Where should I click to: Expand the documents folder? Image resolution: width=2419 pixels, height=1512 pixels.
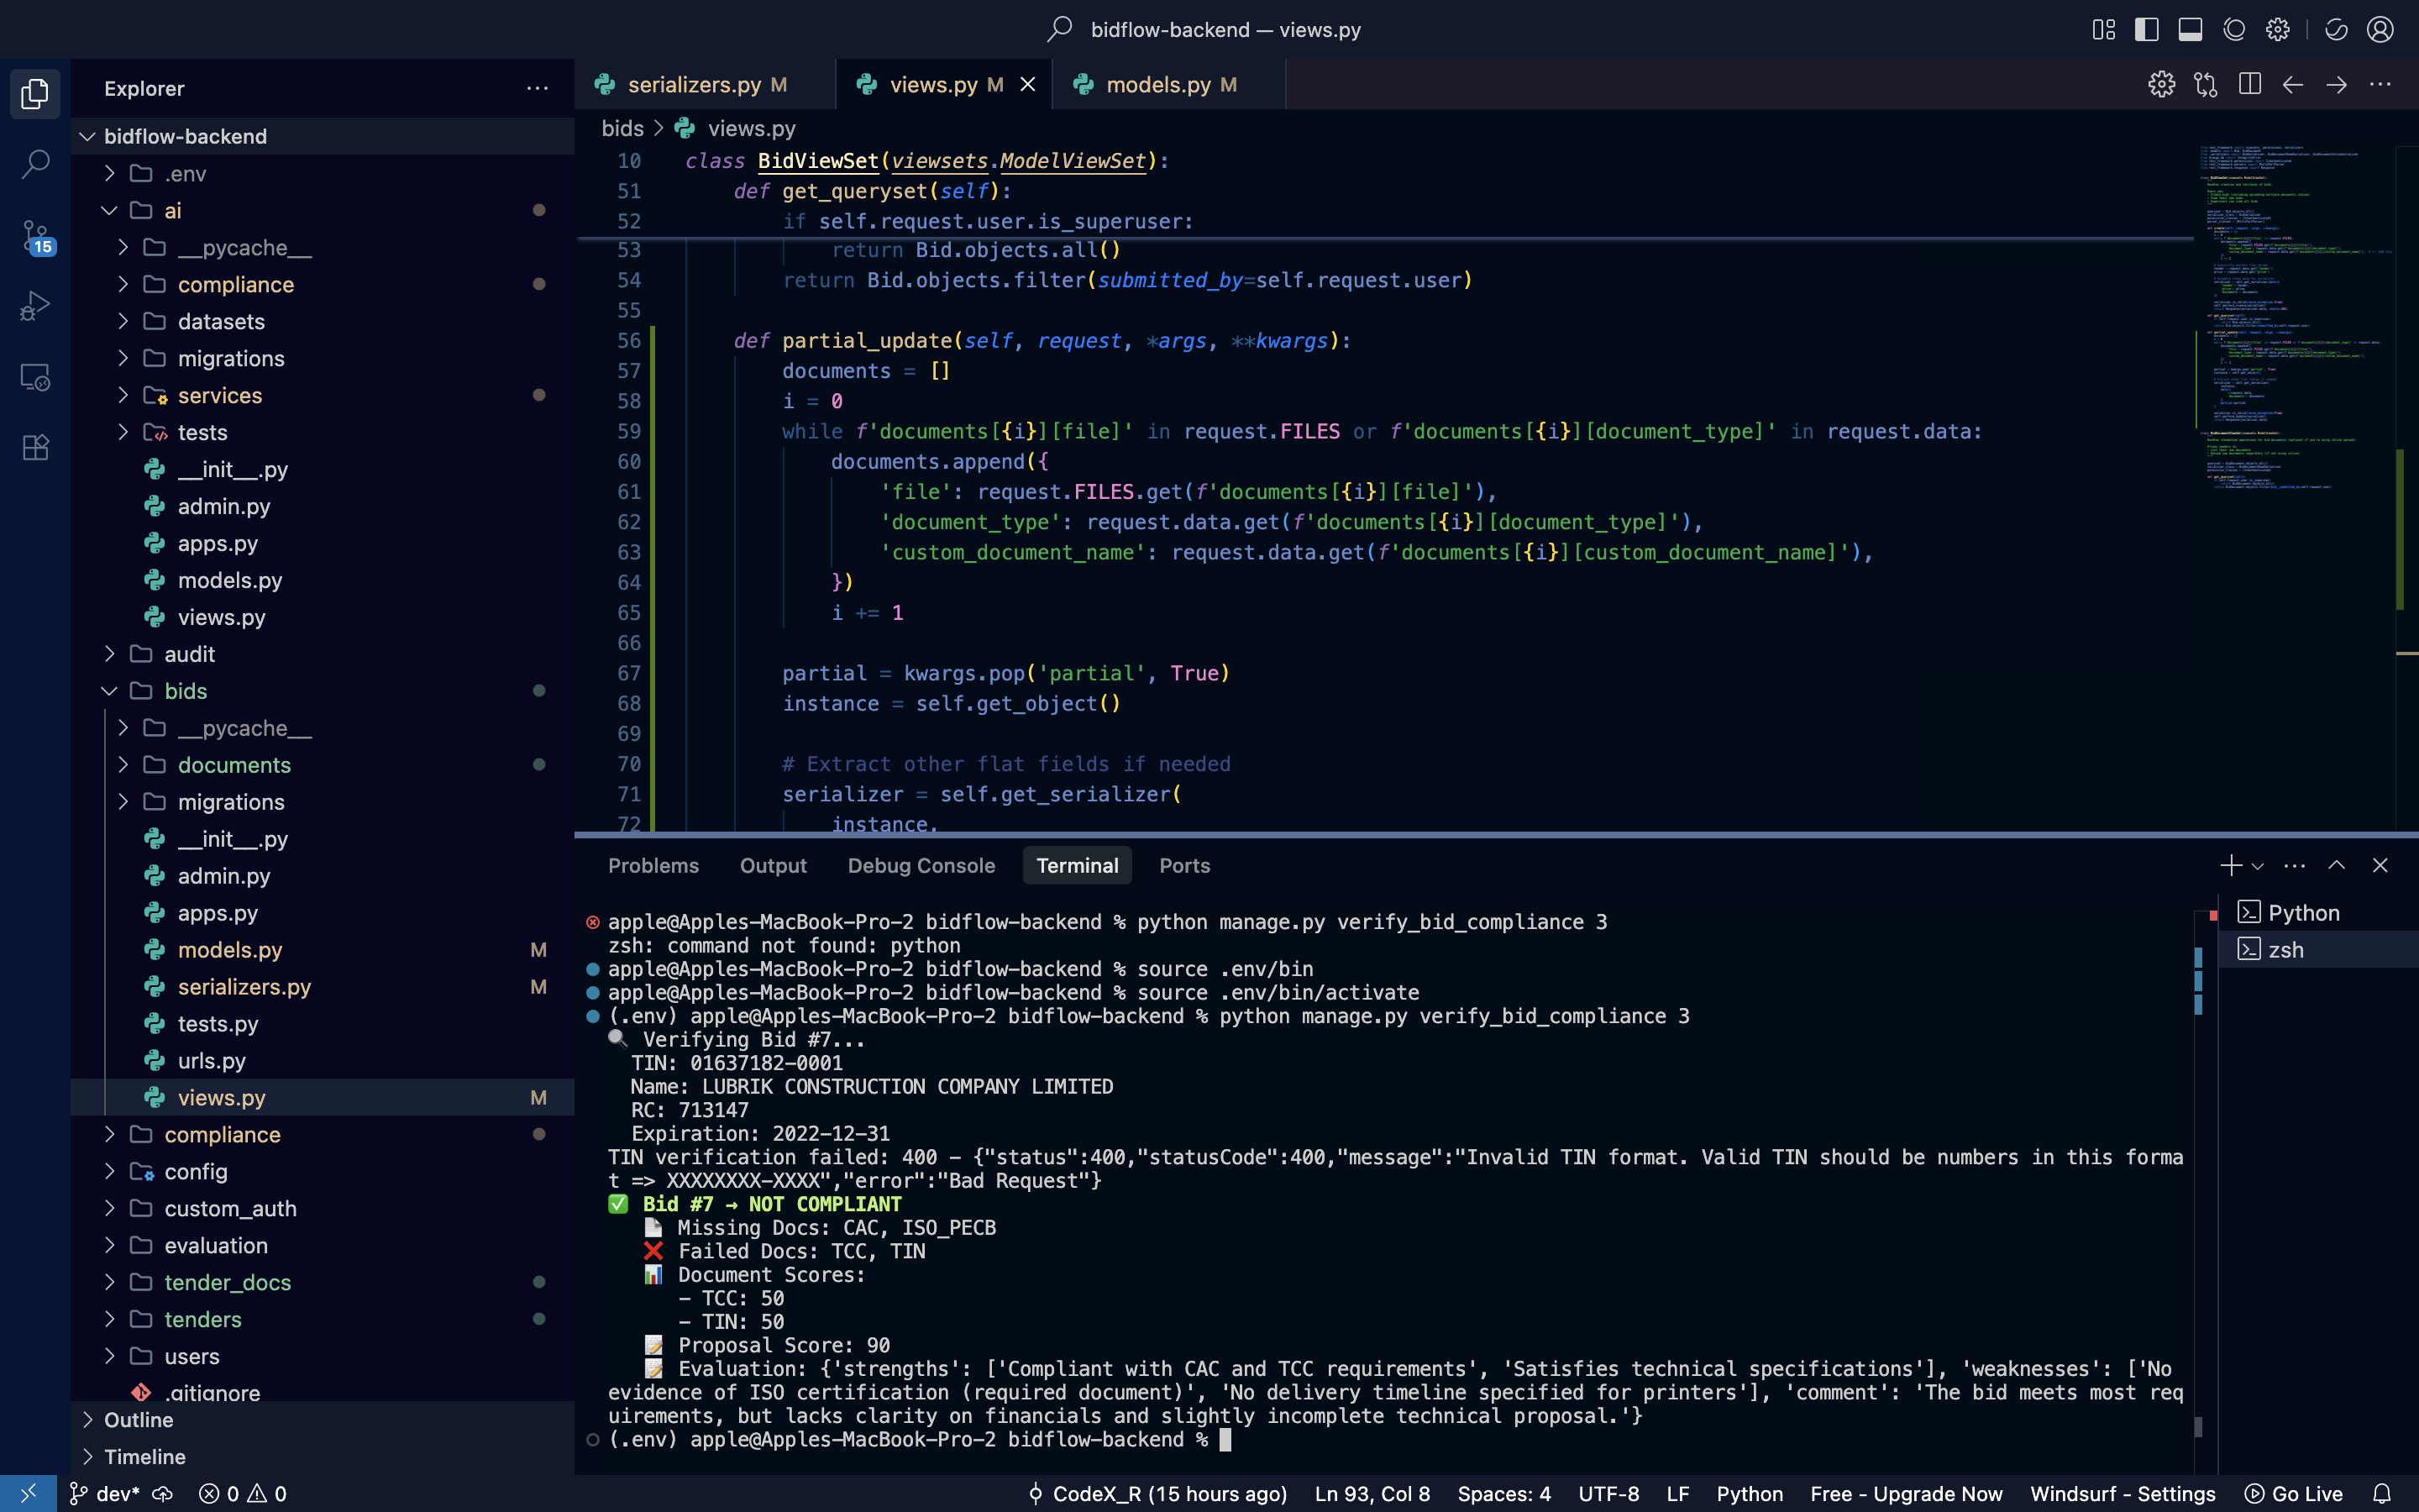[322, 765]
